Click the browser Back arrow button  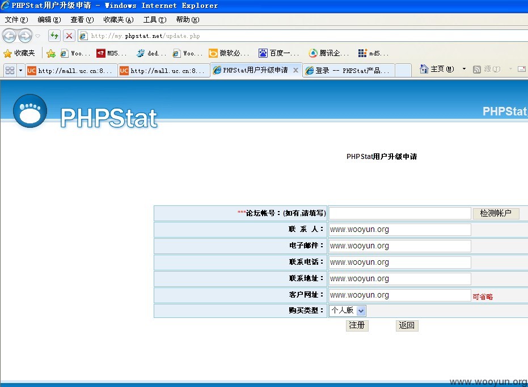click(10, 36)
